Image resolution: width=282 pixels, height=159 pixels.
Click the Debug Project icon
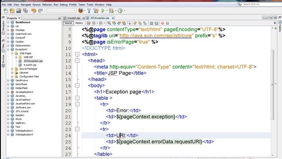(x=111, y=11)
